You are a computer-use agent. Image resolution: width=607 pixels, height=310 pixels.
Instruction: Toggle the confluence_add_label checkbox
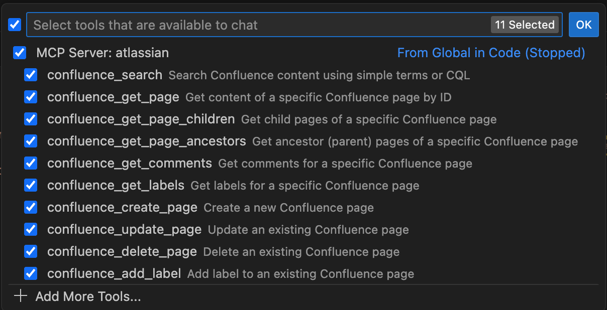click(31, 273)
